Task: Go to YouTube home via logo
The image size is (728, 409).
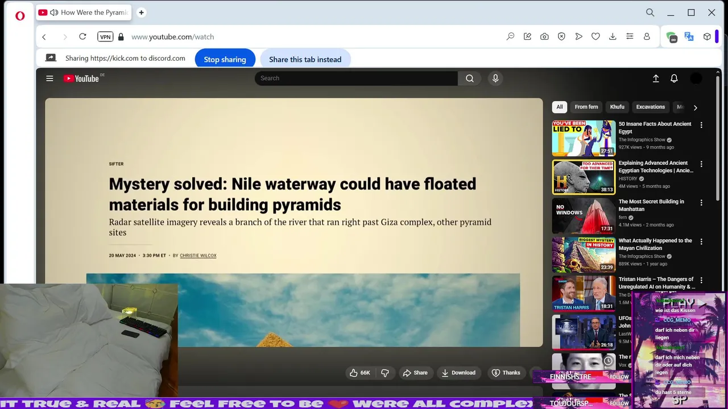Action: click(x=82, y=78)
